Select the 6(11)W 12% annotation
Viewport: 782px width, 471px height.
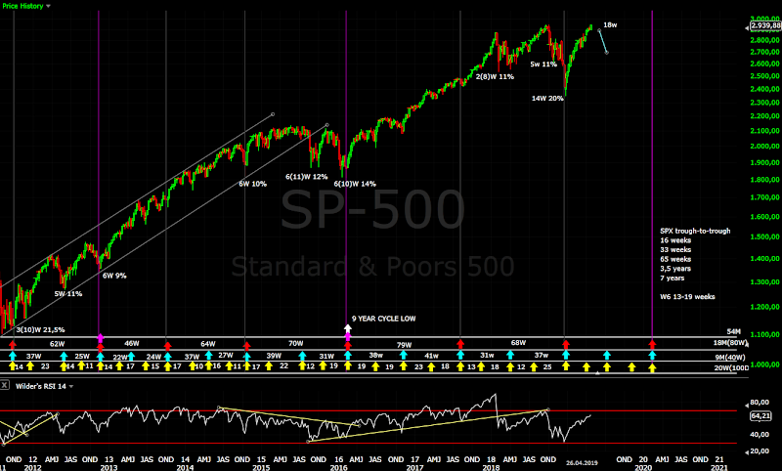pos(306,177)
